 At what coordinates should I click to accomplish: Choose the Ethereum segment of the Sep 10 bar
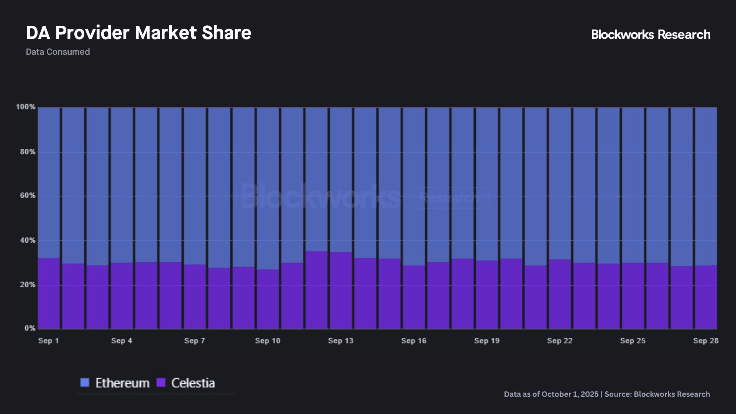point(268,189)
